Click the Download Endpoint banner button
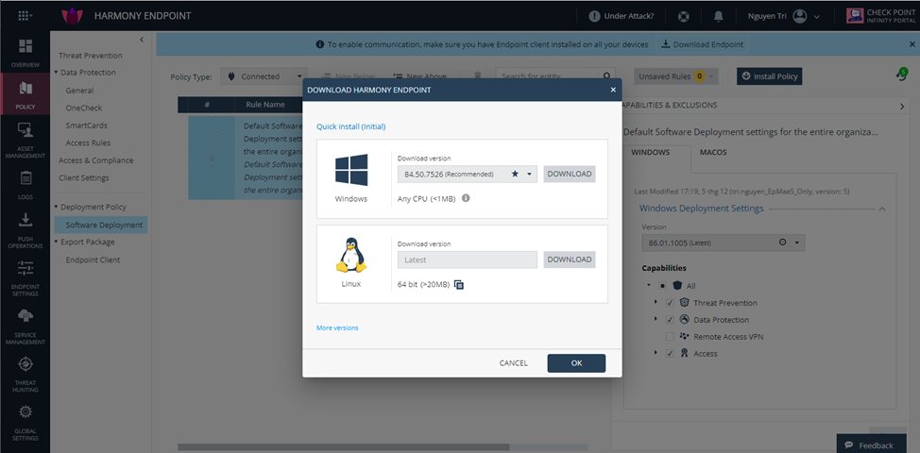Image resolution: width=920 pixels, height=453 pixels. coord(702,44)
